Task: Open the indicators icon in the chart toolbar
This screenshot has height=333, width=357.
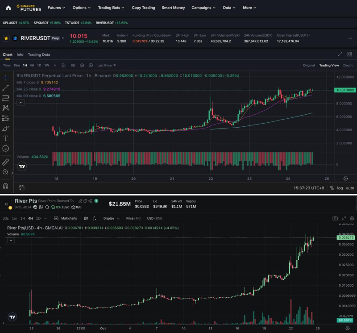Action: [63, 66]
